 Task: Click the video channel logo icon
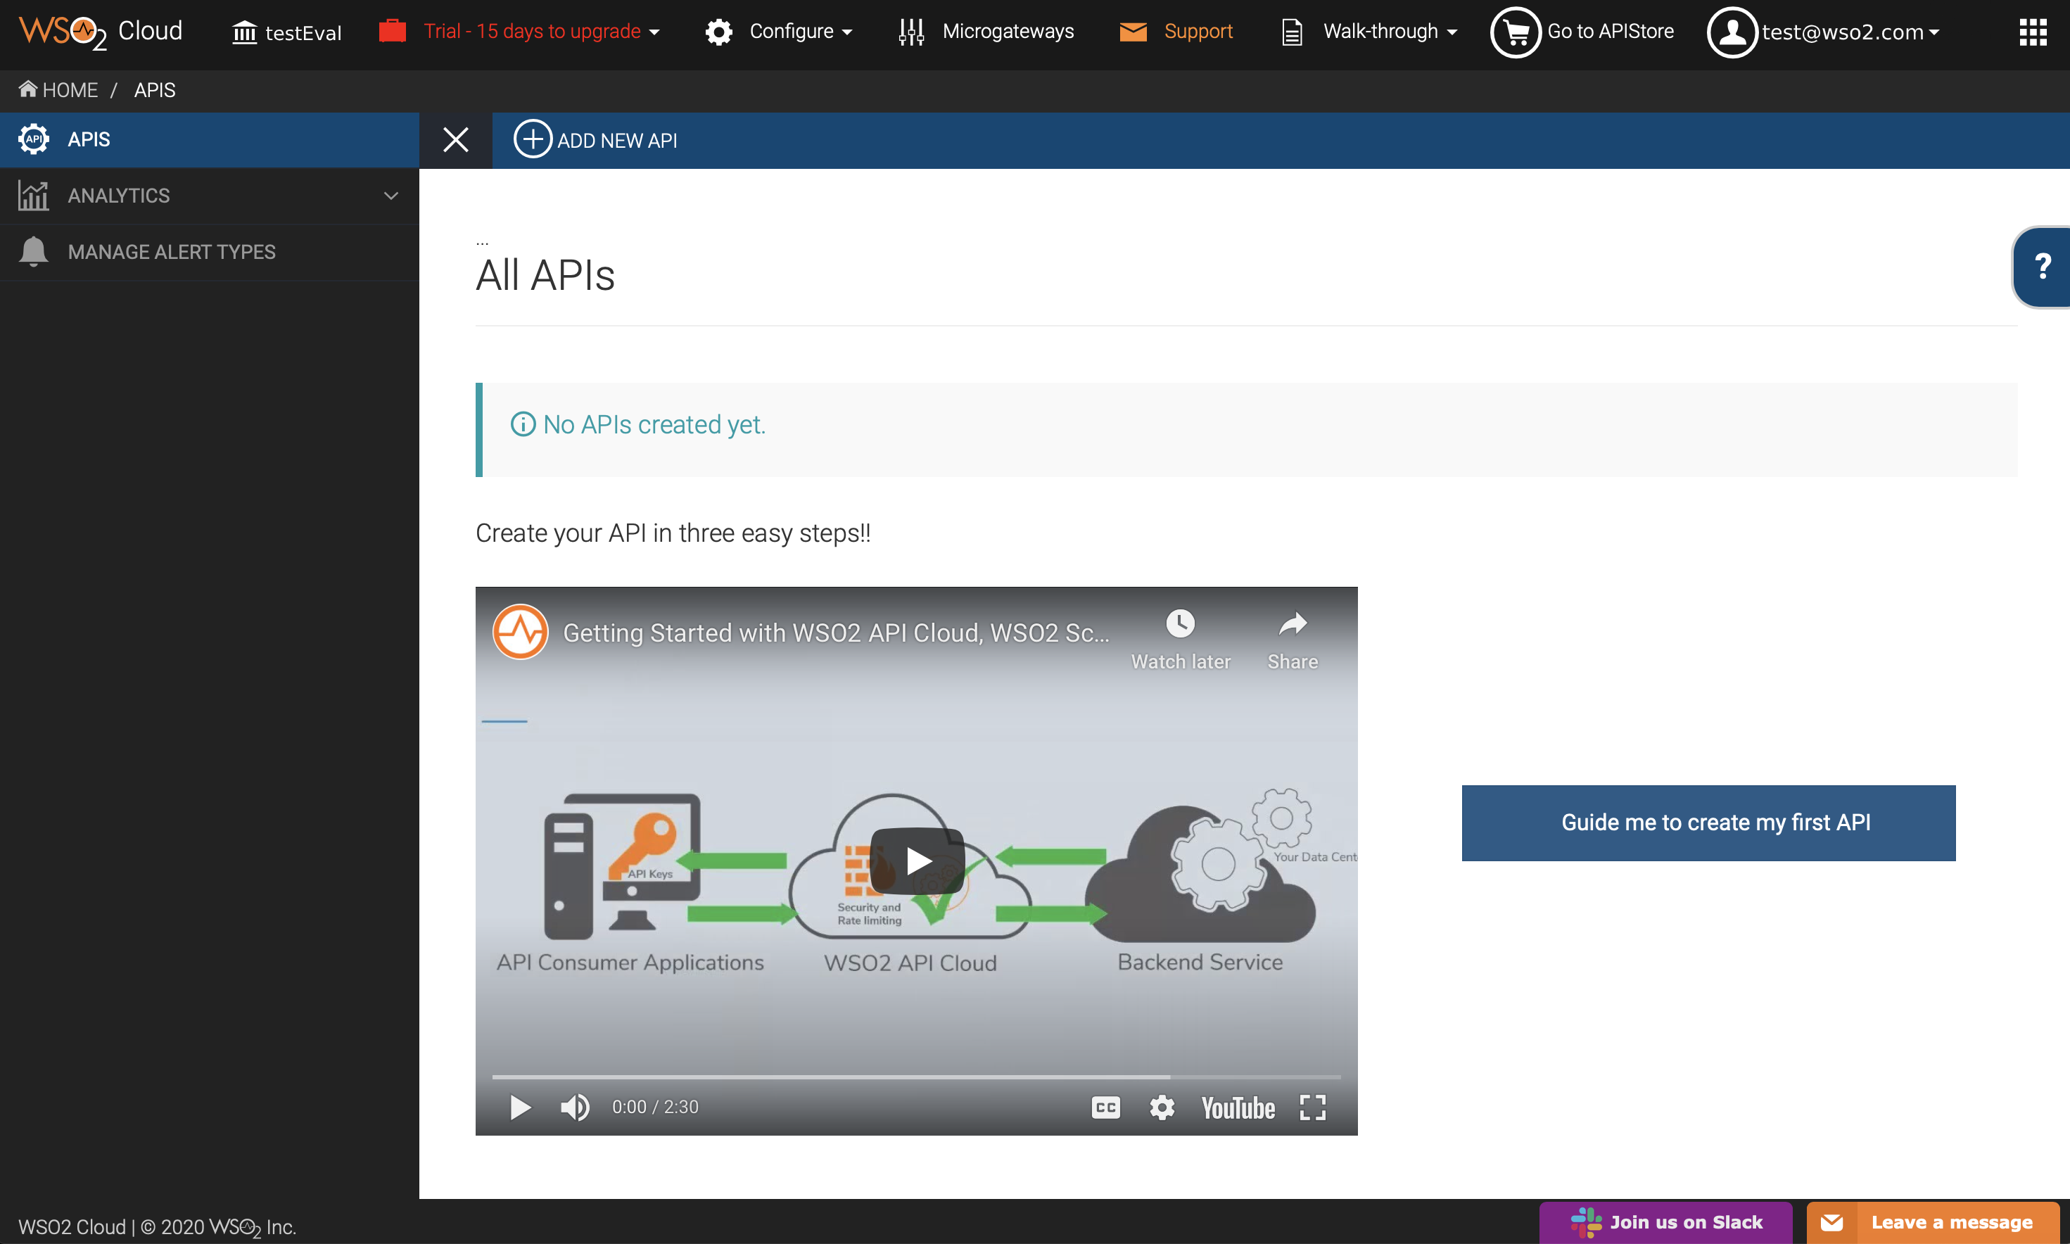point(521,632)
